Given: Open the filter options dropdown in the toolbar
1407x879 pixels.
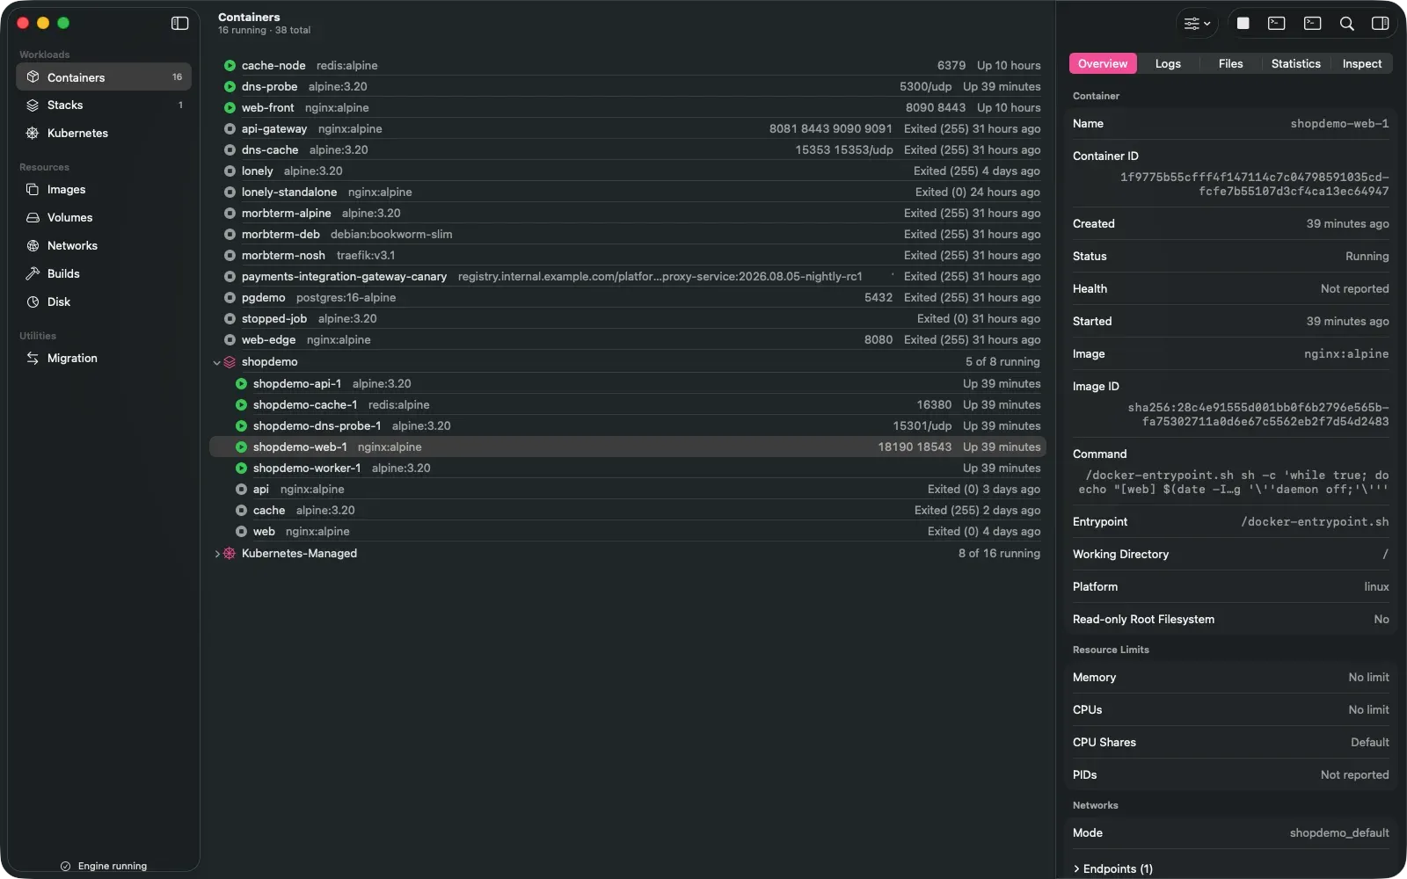Looking at the screenshot, I should tap(1197, 24).
